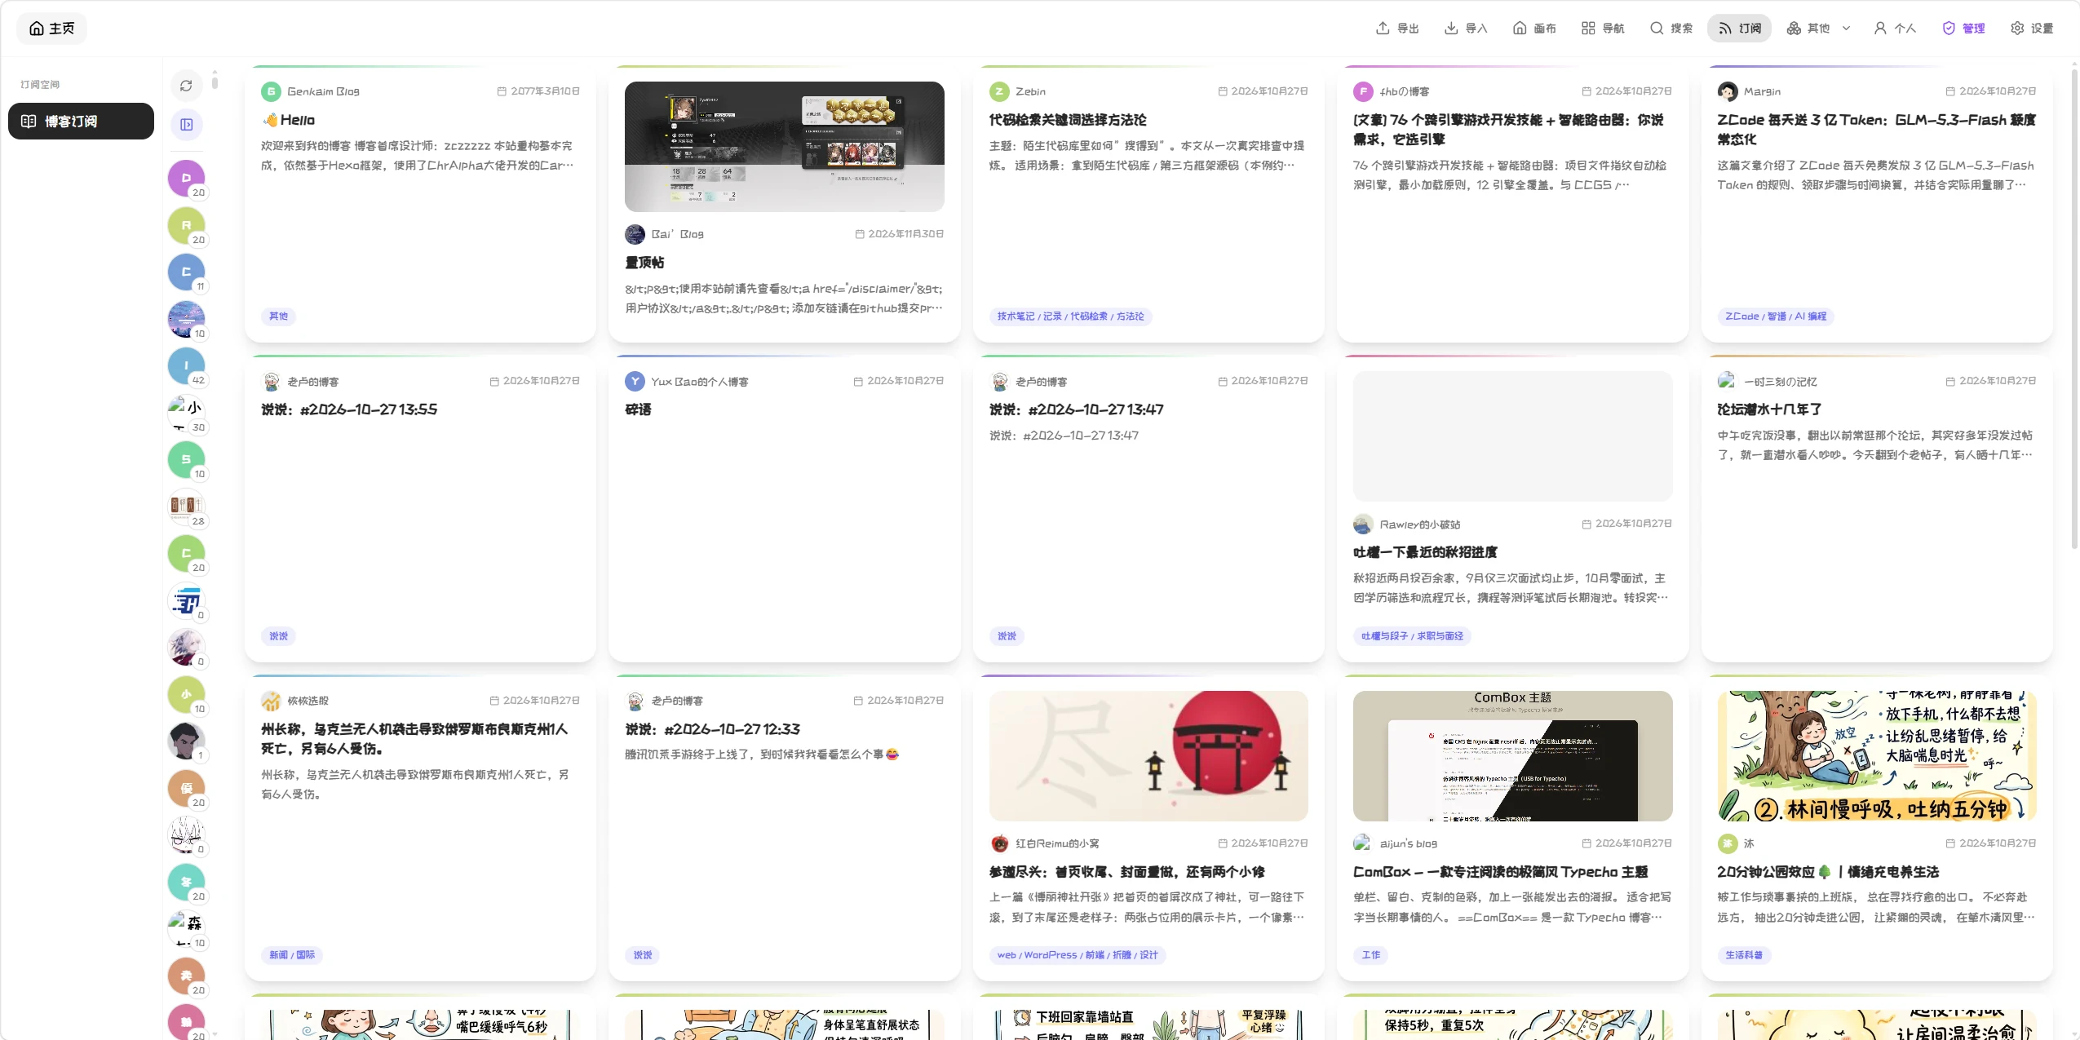
Task: Click 导出 export in top navigation
Action: tap(1397, 29)
